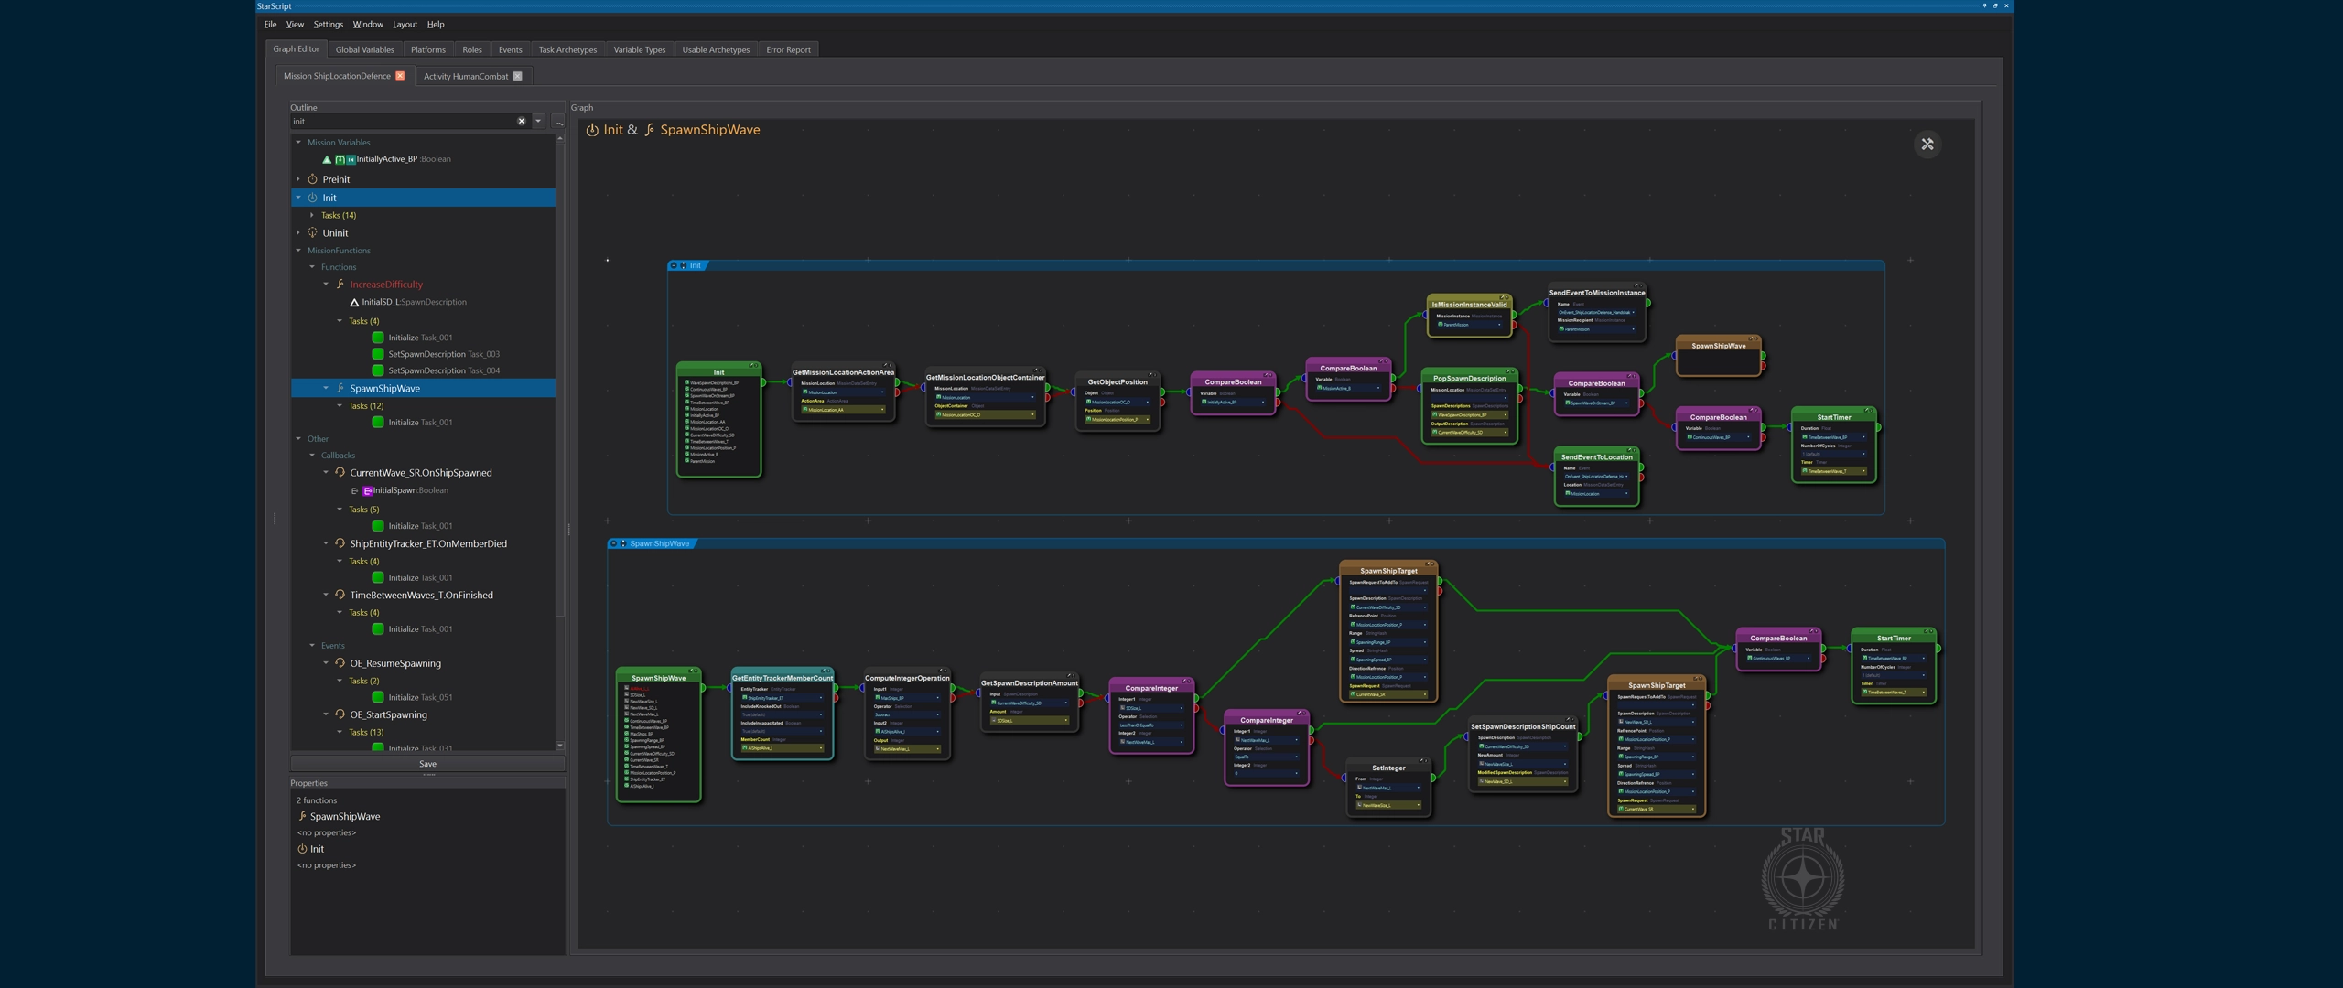2343x988 pixels.
Task: Close the Mission ShipLocationDefence tab
Action: (x=400, y=76)
